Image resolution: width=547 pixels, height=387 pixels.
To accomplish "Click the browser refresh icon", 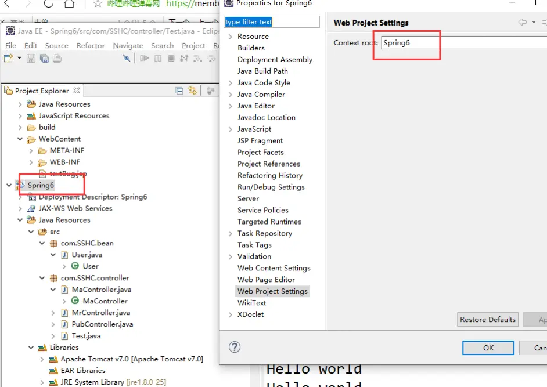I will (49, 4).
